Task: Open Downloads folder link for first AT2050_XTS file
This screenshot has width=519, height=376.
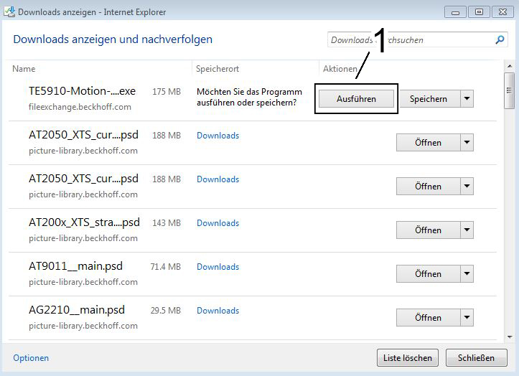Action: (218, 136)
